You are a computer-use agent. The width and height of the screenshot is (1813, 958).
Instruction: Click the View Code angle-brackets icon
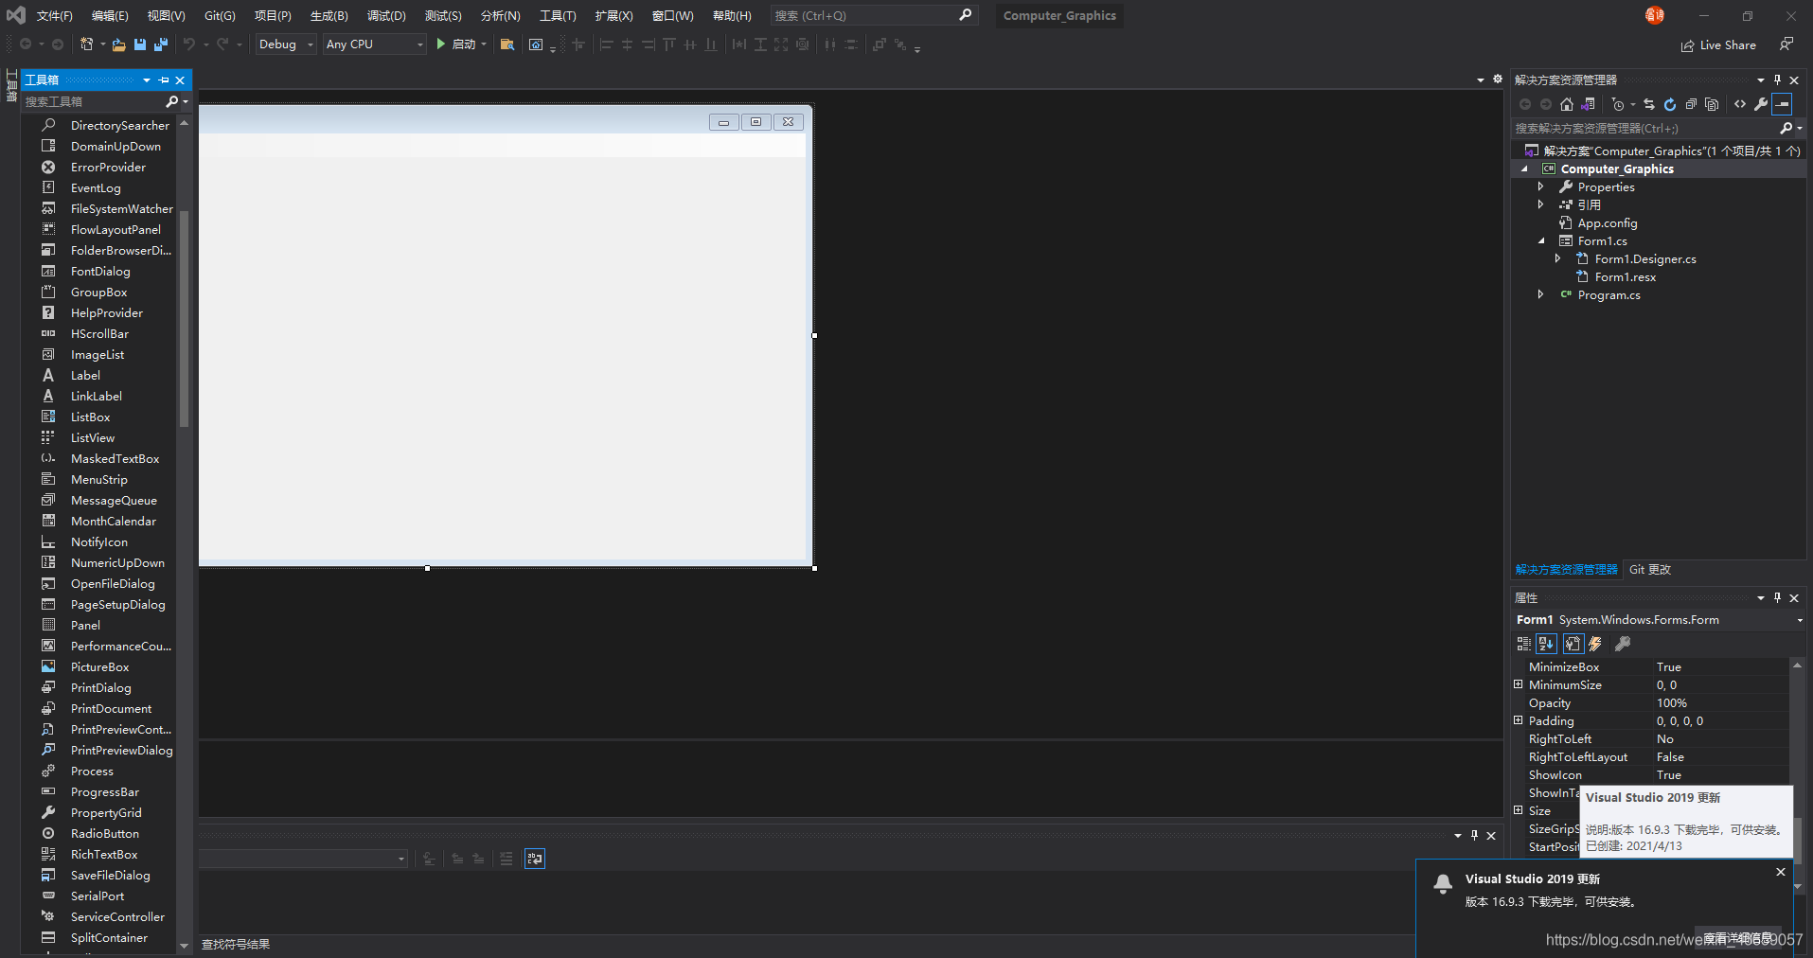[1740, 104]
